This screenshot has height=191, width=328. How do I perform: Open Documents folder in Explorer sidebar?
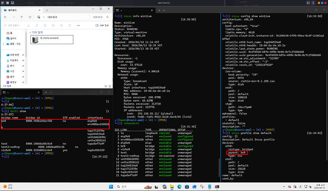point(10,66)
